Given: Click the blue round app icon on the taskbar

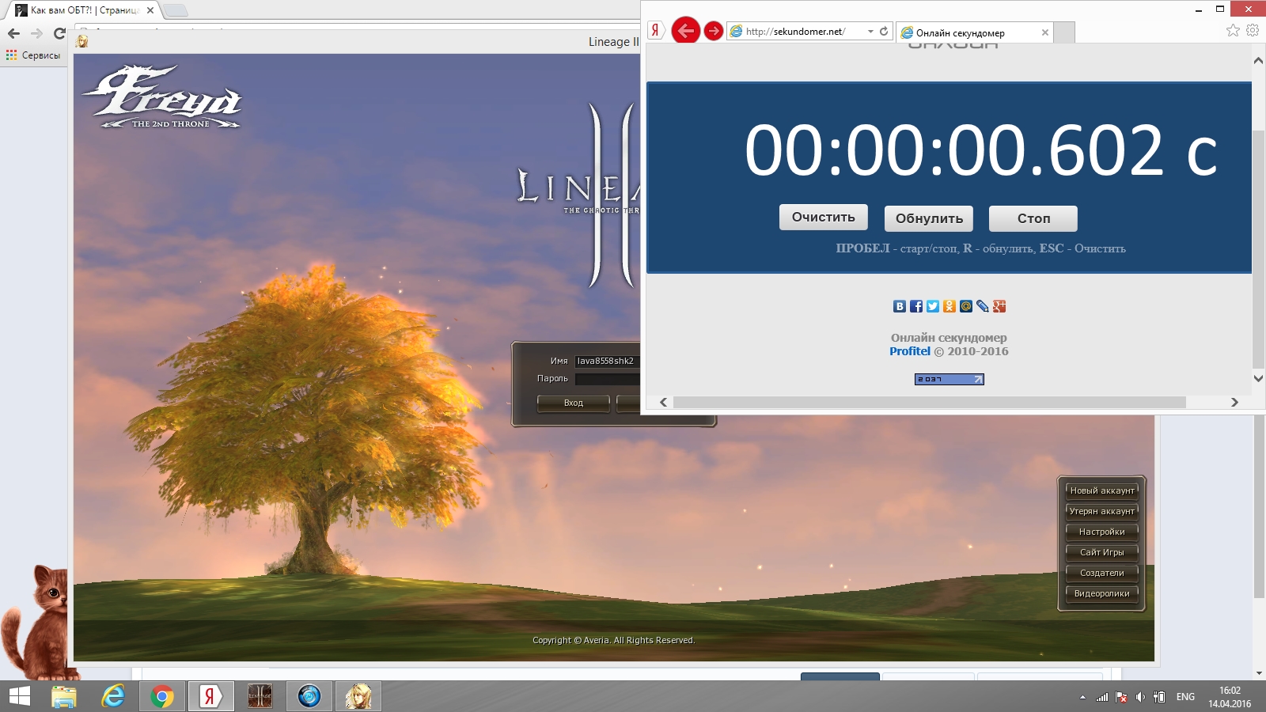Looking at the screenshot, I should pyautogui.click(x=309, y=696).
